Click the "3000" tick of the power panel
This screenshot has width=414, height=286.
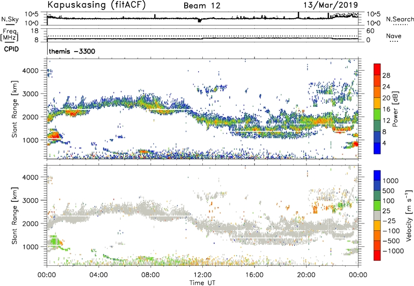[x=30, y=94]
